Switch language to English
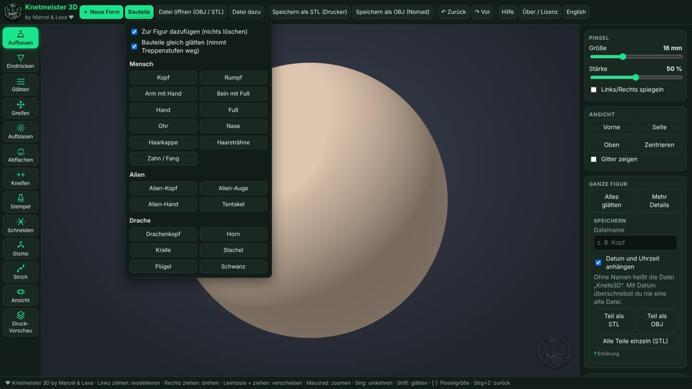The width and height of the screenshot is (692, 389). click(x=576, y=12)
